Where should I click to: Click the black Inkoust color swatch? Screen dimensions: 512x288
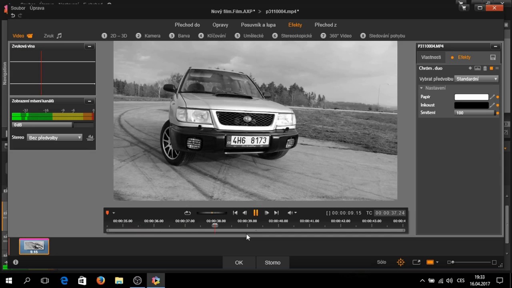pyautogui.click(x=472, y=105)
